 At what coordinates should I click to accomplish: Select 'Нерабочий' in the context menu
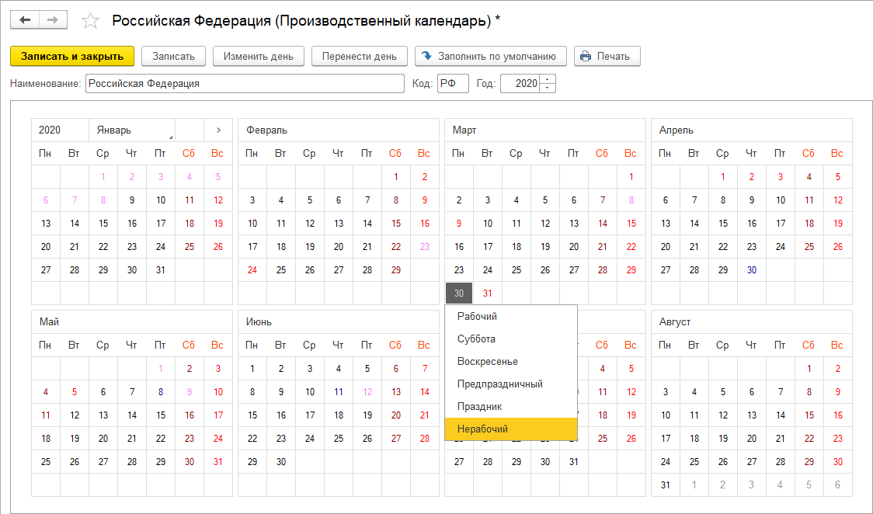(510, 429)
